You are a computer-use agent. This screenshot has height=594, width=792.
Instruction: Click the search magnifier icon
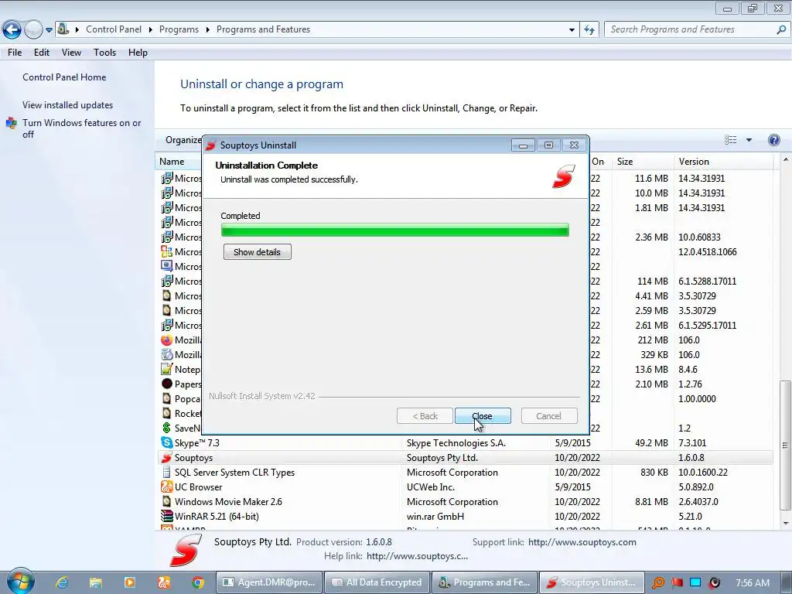[781, 29]
